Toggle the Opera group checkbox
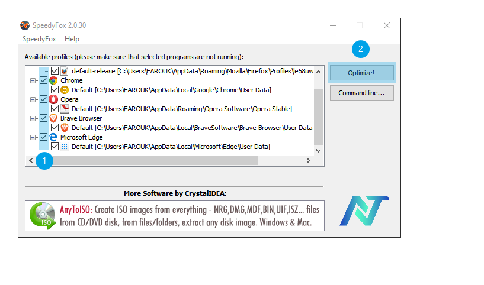 pos(43,99)
